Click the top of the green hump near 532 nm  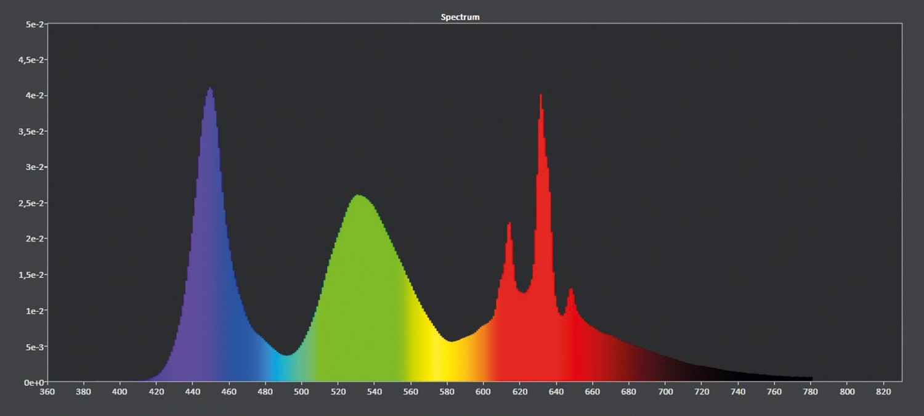(x=358, y=197)
